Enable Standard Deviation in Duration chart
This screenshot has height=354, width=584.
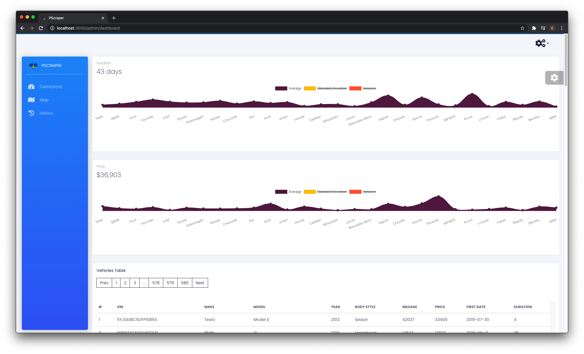332,88
